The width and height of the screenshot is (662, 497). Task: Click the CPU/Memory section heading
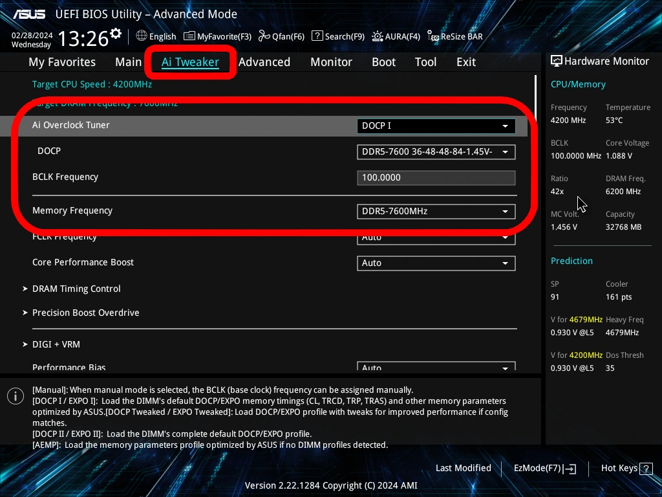coord(578,84)
